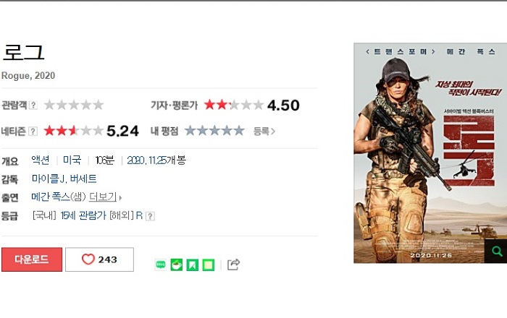Screen dimensions: 507x318
Task: Open the 액션 genre link
Action: 41,160
